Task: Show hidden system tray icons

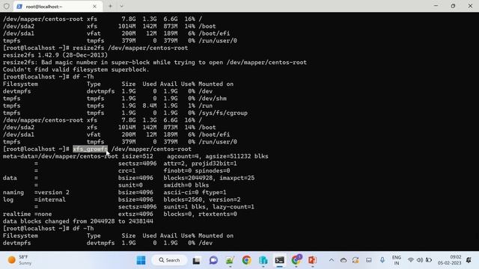Action: pyautogui.click(x=331, y=260)
